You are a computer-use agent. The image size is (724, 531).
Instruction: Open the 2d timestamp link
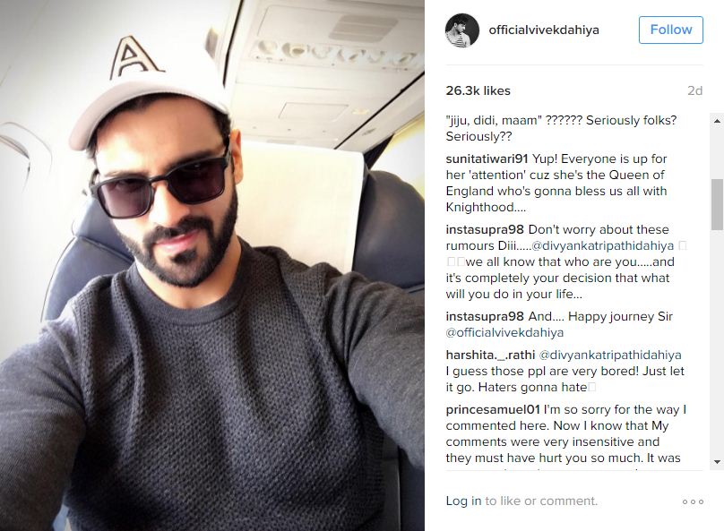tap(695, 90)
